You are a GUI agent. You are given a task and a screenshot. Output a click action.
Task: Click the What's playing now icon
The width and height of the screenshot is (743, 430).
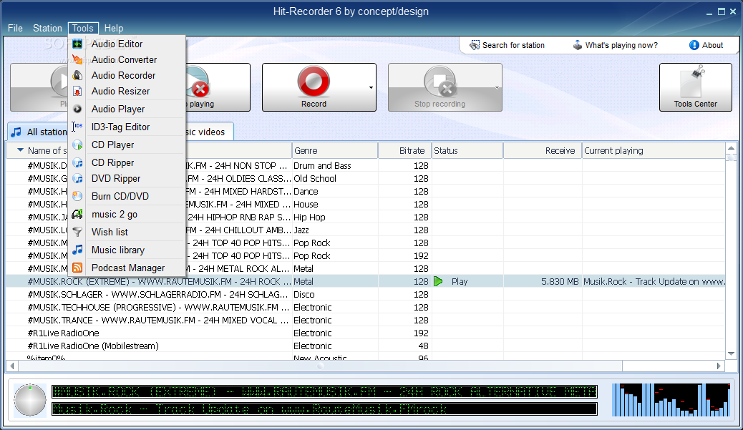(x=577, y=45)
